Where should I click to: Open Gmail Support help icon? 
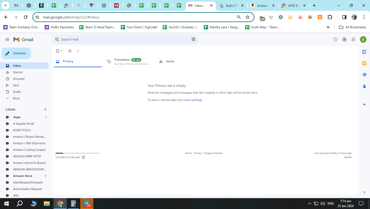335,39
